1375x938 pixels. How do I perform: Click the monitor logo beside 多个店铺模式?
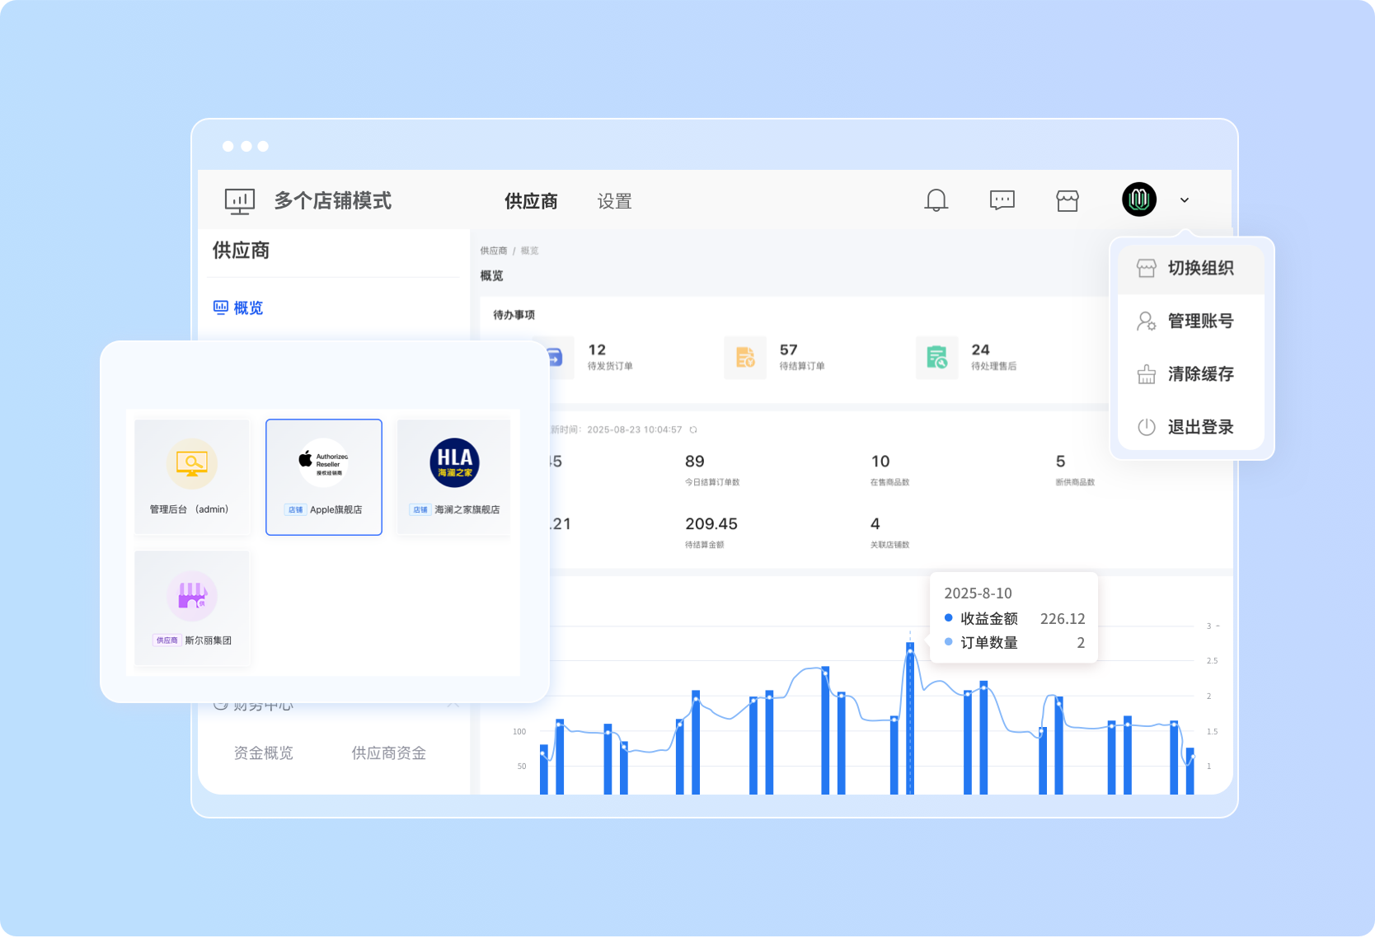[240, 201]
